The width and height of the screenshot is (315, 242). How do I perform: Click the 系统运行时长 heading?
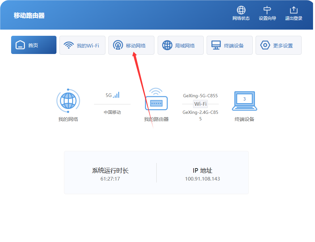[x=110, y=170]
